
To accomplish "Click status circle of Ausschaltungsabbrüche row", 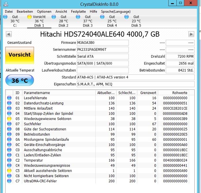I will pyautogui.click(x=9, y=150).
